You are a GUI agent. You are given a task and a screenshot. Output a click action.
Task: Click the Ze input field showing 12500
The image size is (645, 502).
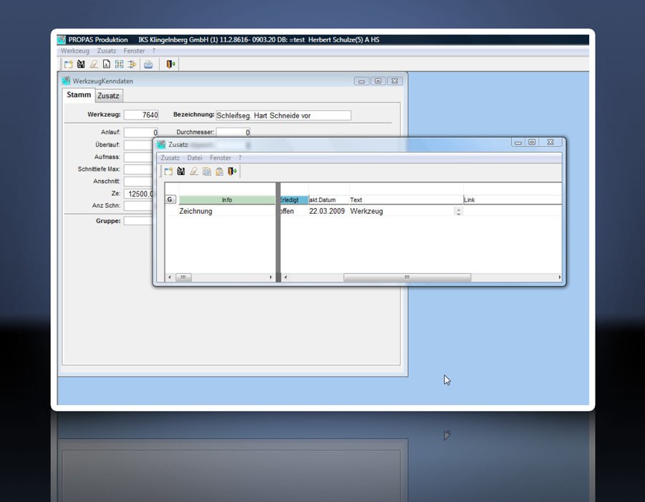pyautogui.click(x=138, y=194)
